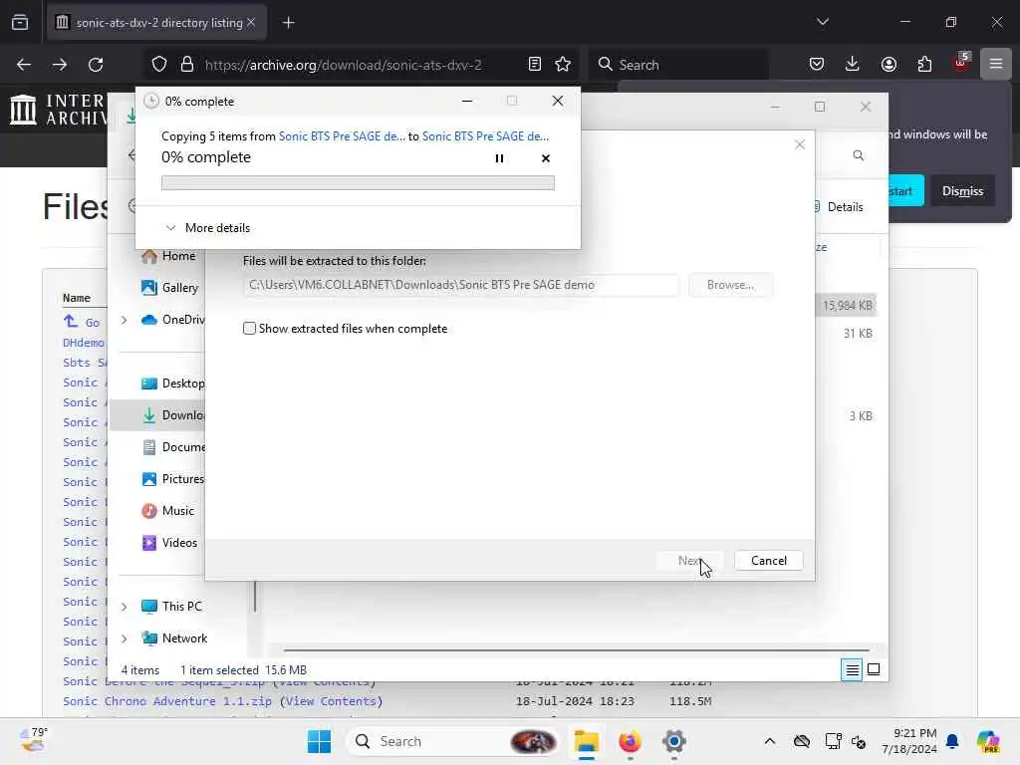Open Firefox View icon

click(x=20, y=23)
